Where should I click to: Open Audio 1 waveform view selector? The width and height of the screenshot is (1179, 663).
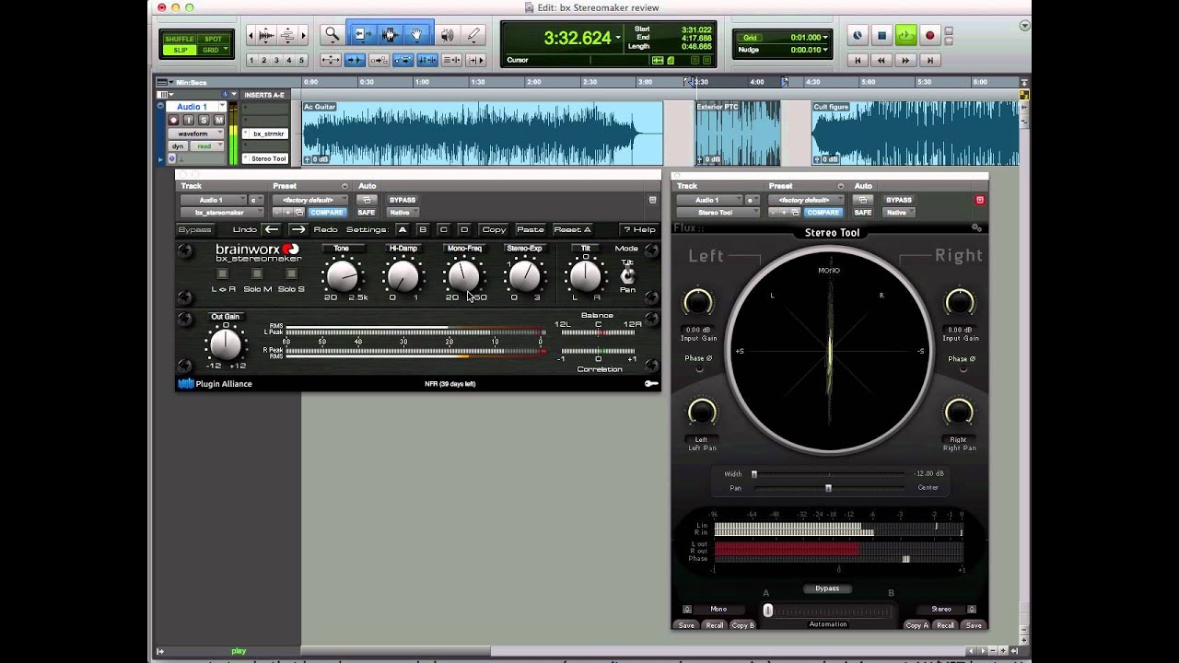[x=196, y=134]
